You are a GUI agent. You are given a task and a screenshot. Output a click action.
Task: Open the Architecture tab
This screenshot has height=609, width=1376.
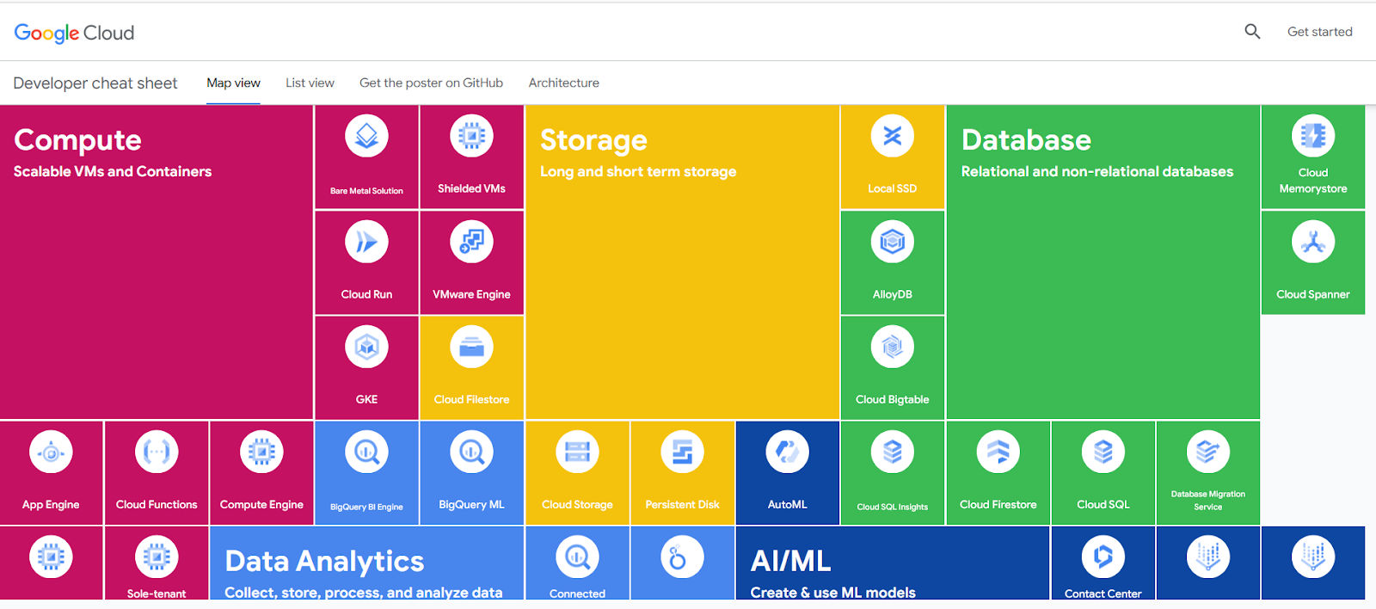tap(564, 83)
